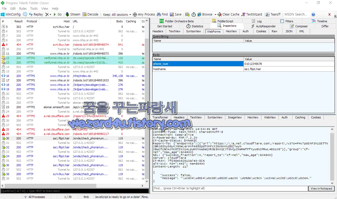Select session 12 netfunnel JS icon
This screenshot has width=337, height=199.
click(x=3, y=58)
